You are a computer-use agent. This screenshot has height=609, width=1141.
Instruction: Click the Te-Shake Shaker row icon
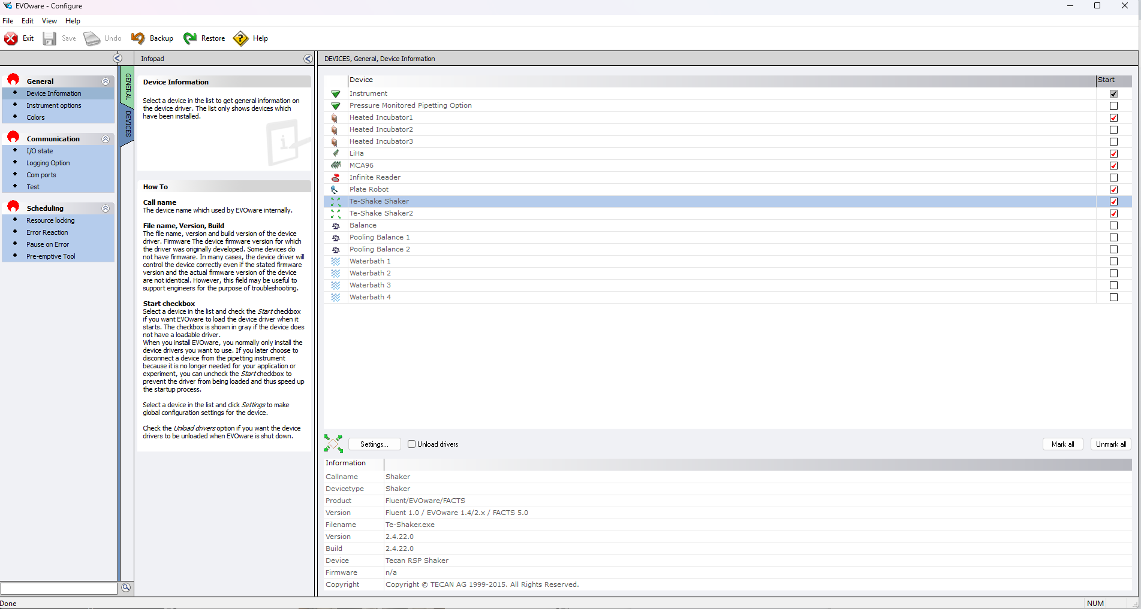coord(336,202)
